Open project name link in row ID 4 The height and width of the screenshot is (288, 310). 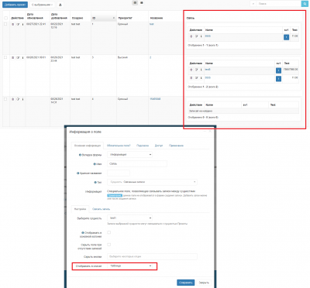click(x=155, y=99)
